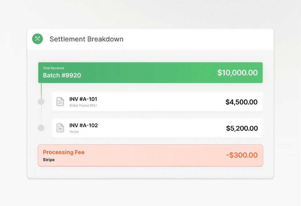301x206 pixels.
Task: Click the INV #A-101 document icon
Action: click(60, 102)
